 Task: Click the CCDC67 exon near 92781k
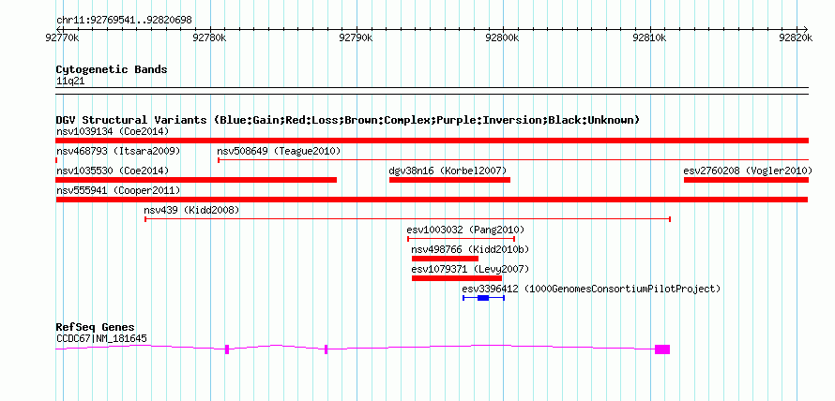pos(227,349)
